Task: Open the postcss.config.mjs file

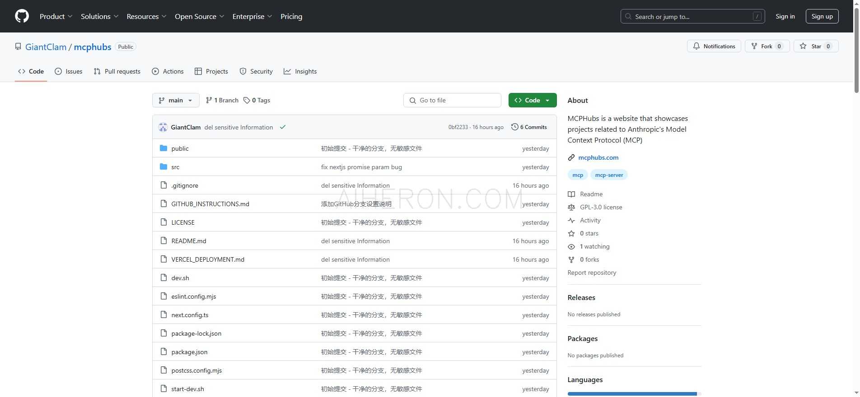Action: pyautogui.click(x=196, y=370)
